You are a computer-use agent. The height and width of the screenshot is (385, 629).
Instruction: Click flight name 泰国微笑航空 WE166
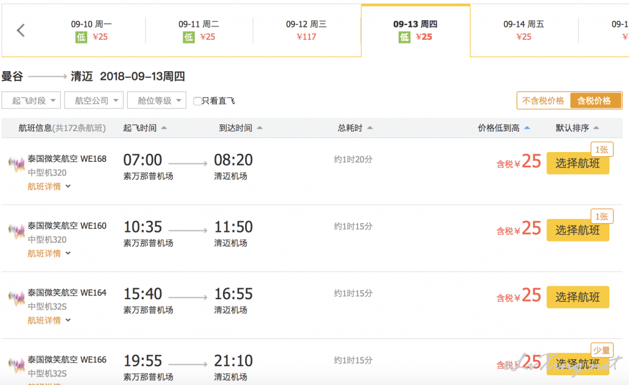point(67,359)
